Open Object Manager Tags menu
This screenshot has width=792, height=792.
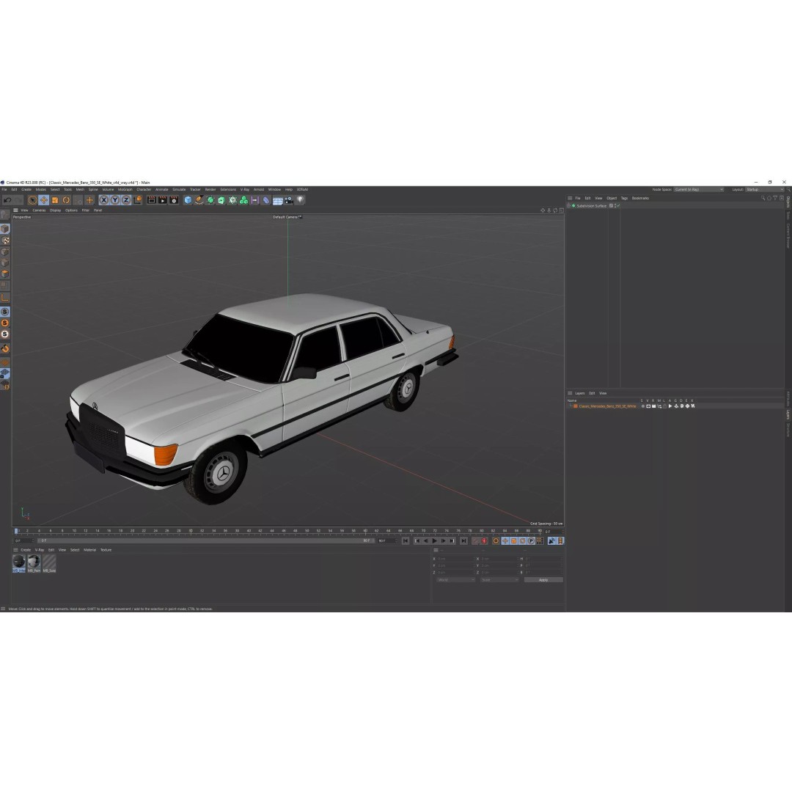tap(624, 198)
